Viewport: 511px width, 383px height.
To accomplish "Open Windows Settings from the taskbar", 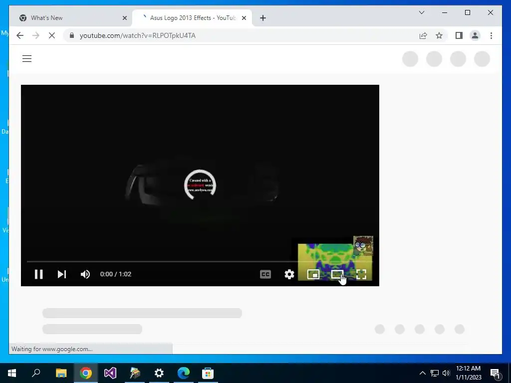I will pos(159,373).
